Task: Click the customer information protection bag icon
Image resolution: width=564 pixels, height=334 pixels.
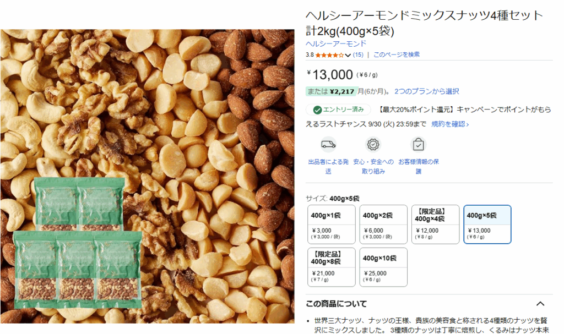Action: tap(419, 145)
